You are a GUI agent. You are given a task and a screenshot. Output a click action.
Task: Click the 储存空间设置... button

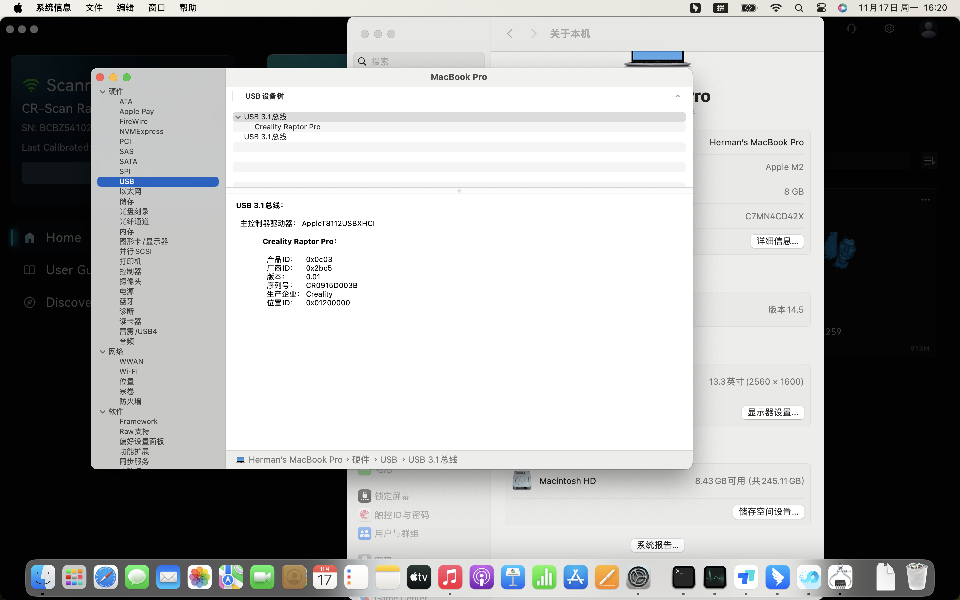click(768, 512)
